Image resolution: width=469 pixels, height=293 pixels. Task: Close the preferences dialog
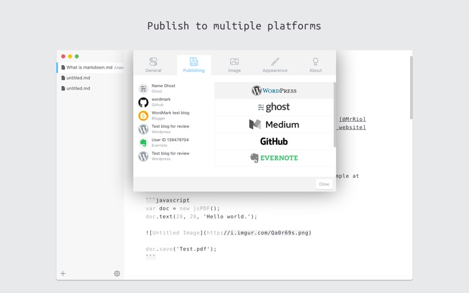point(324,184)
